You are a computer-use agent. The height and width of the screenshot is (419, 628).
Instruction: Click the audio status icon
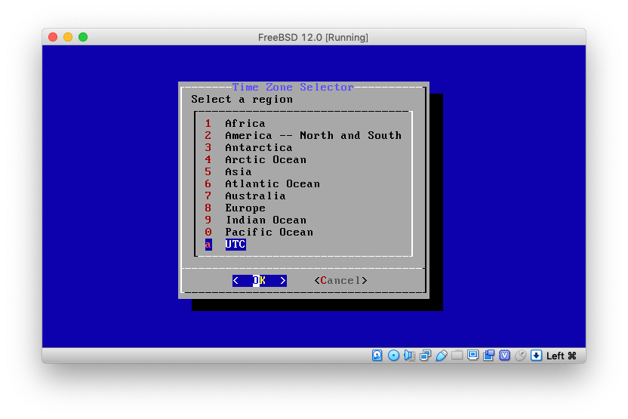click(409, 356)
